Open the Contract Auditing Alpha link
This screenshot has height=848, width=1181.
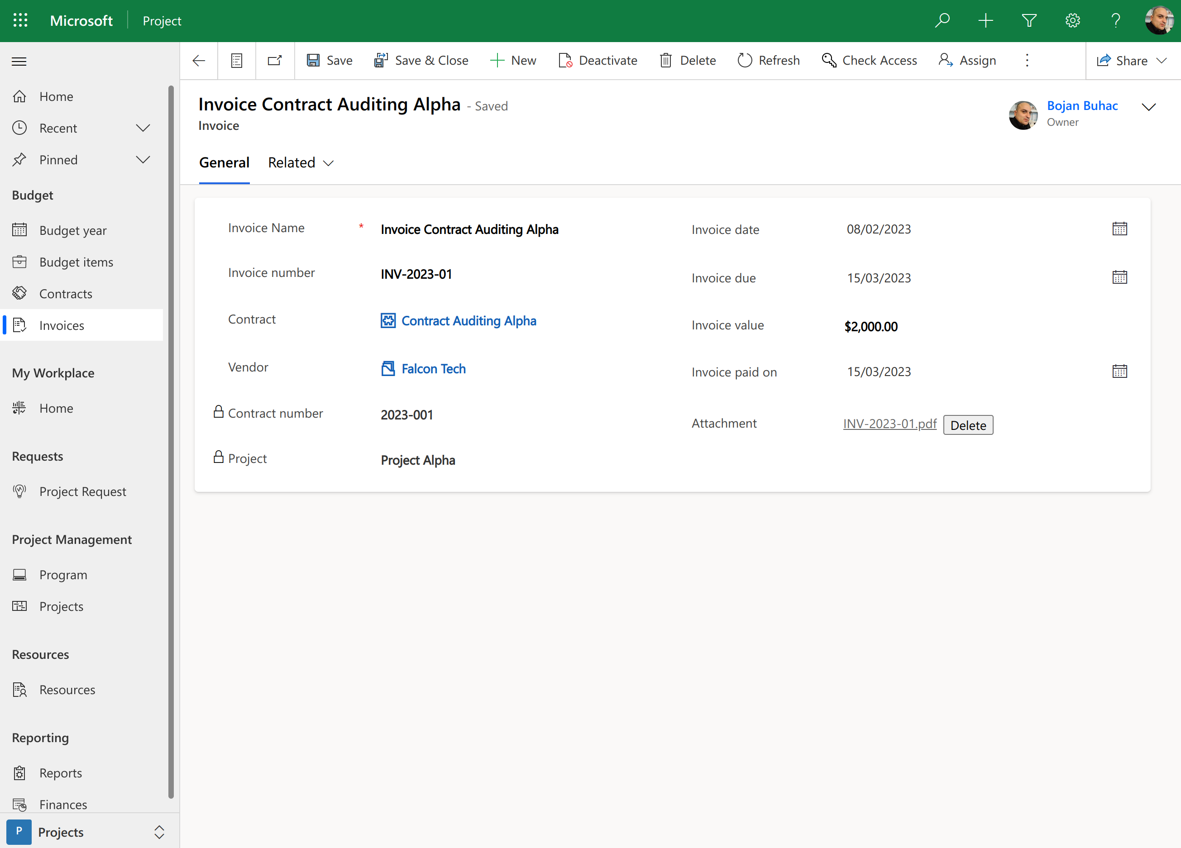(x=469, y=321)
